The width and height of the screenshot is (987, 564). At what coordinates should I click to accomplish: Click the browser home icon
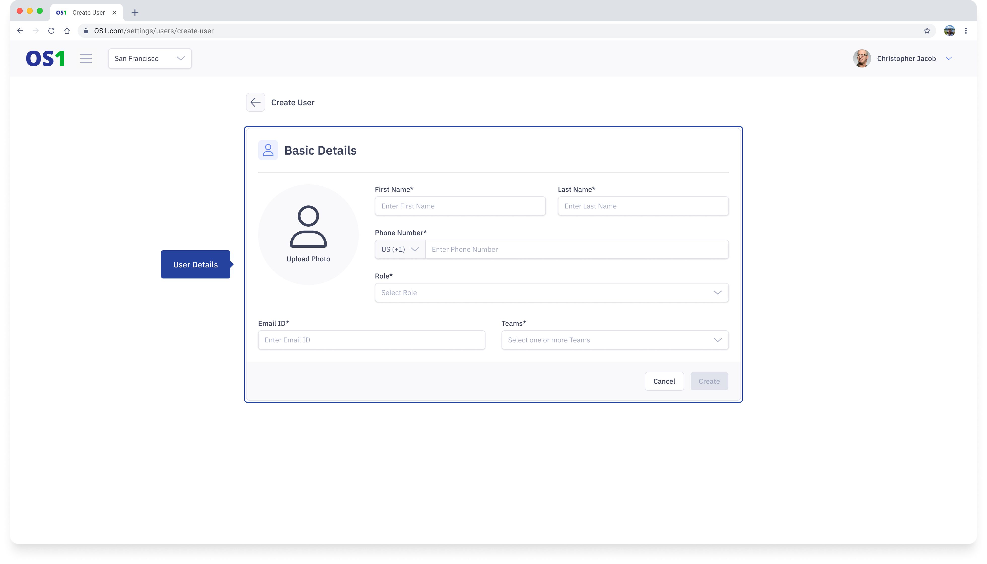pyautogui.click(x=67, y=31)
